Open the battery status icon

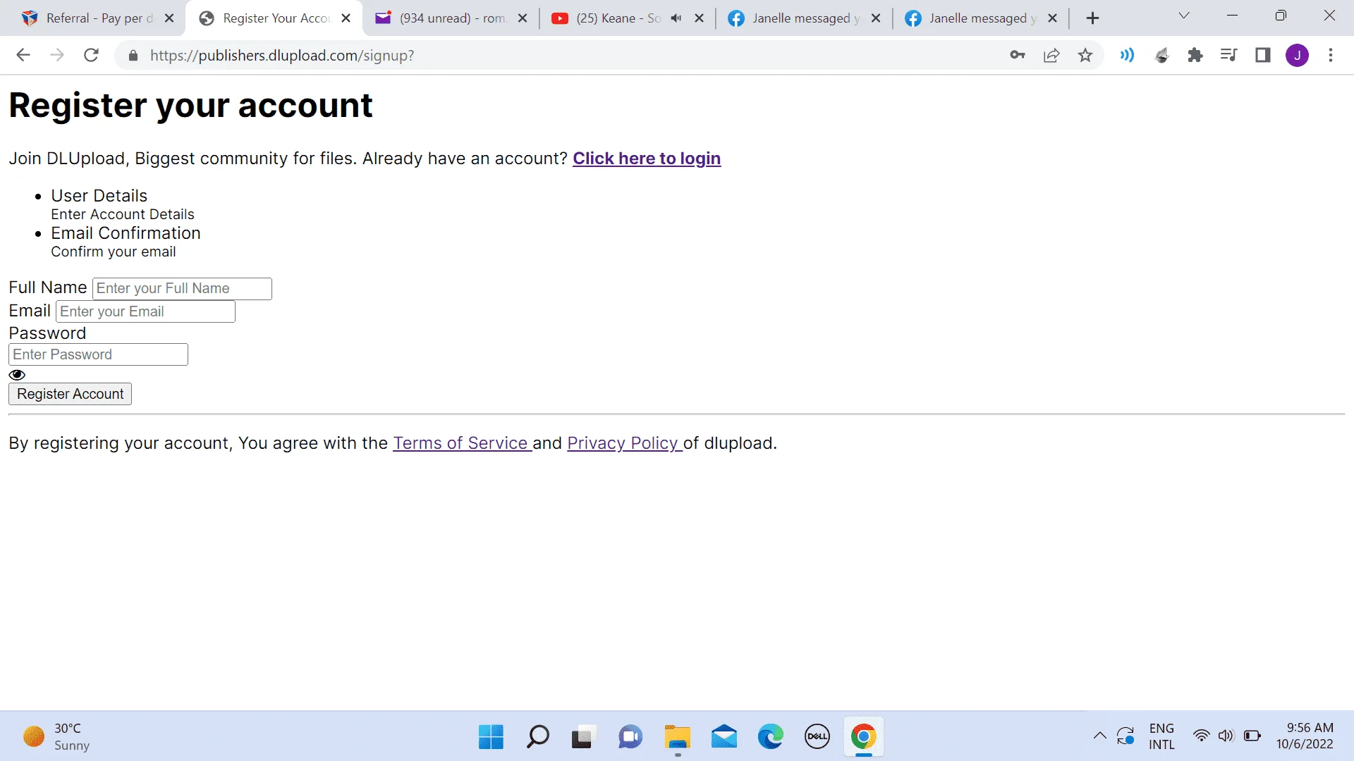click(1252, 736)
